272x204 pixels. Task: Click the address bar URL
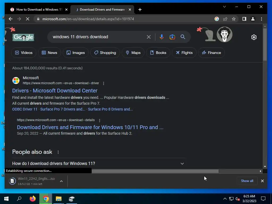(88, 19)
